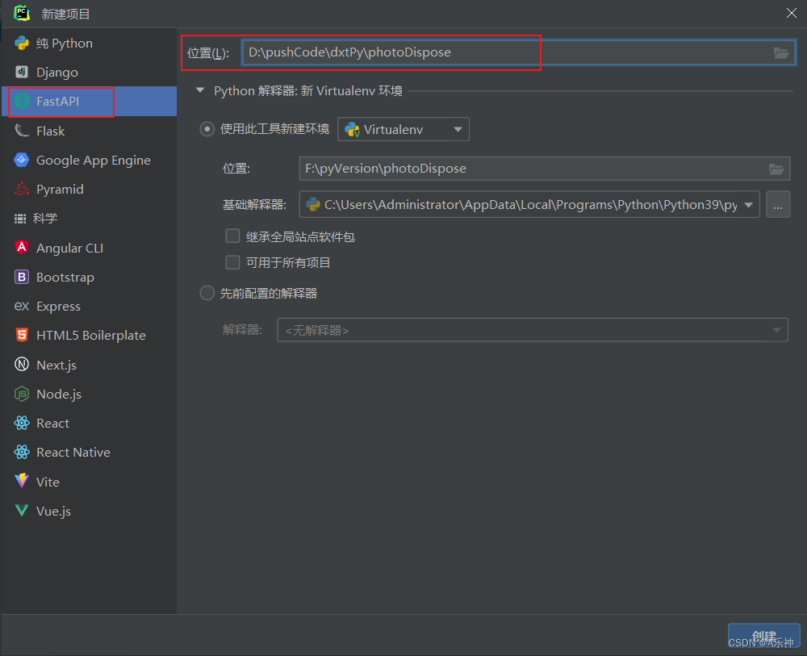Select 科学 project type label
807x656 pixels.
pos(44,219)
